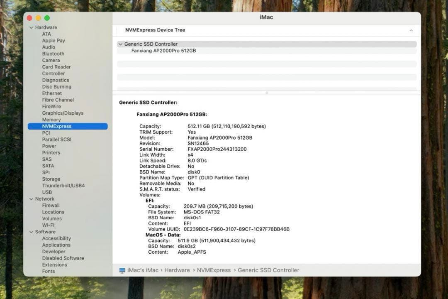Collapse the Software section in the sidebar

pos(31,232)
